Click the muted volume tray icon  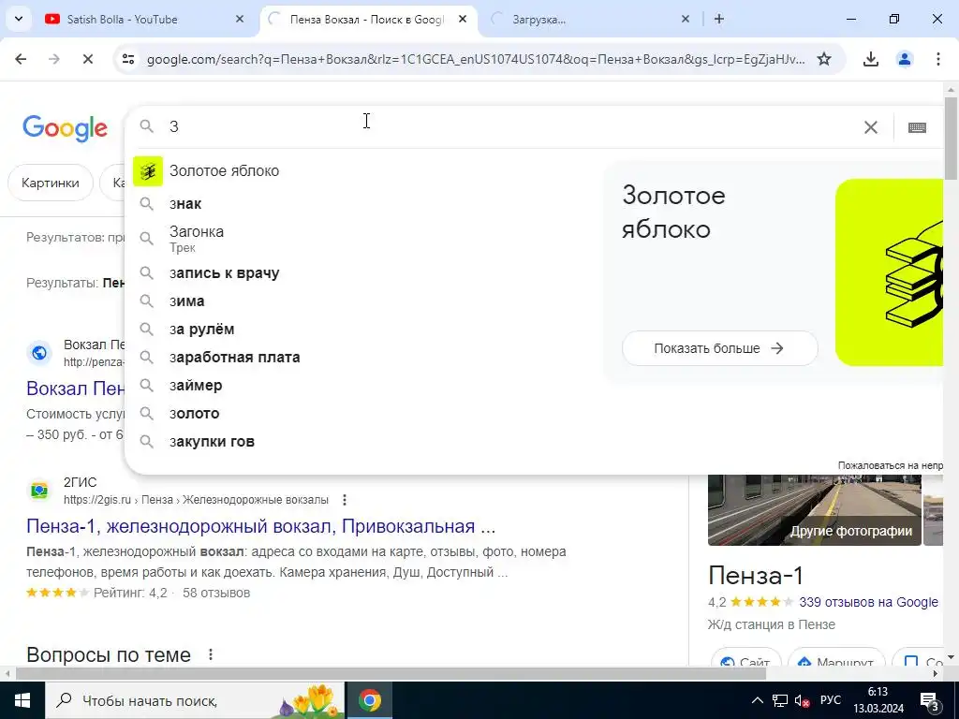click(802, 700)
